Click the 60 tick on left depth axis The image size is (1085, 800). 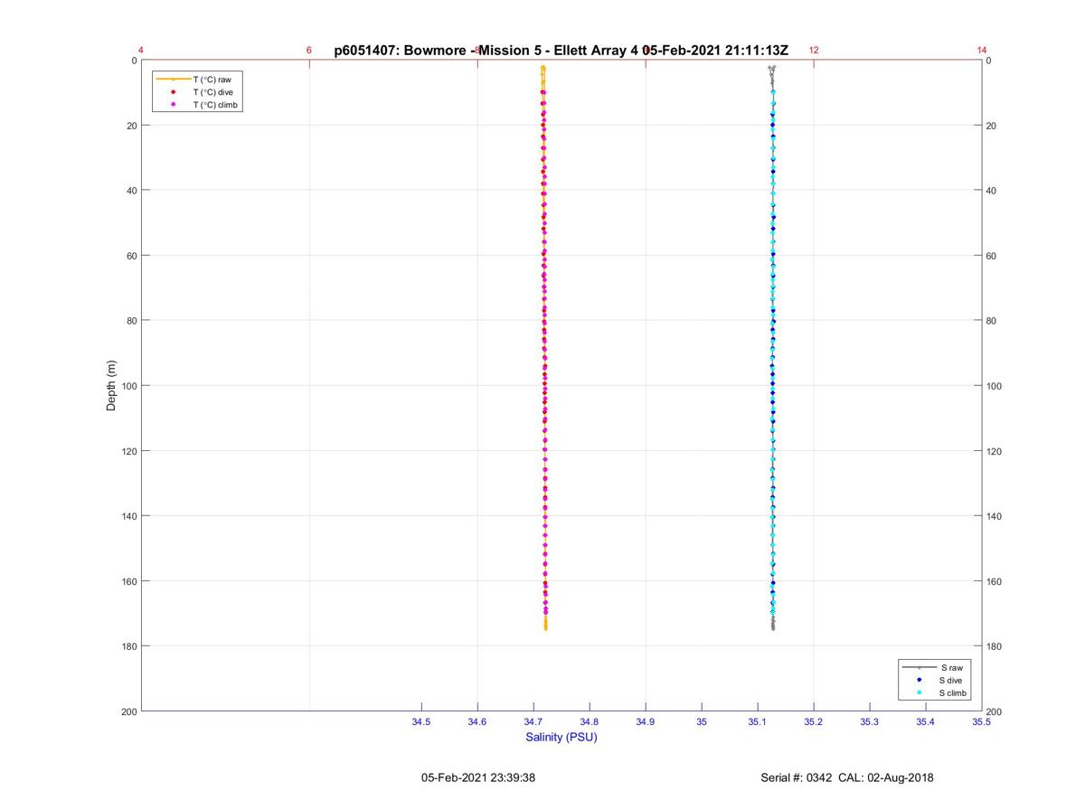click(x=132, y=256)
